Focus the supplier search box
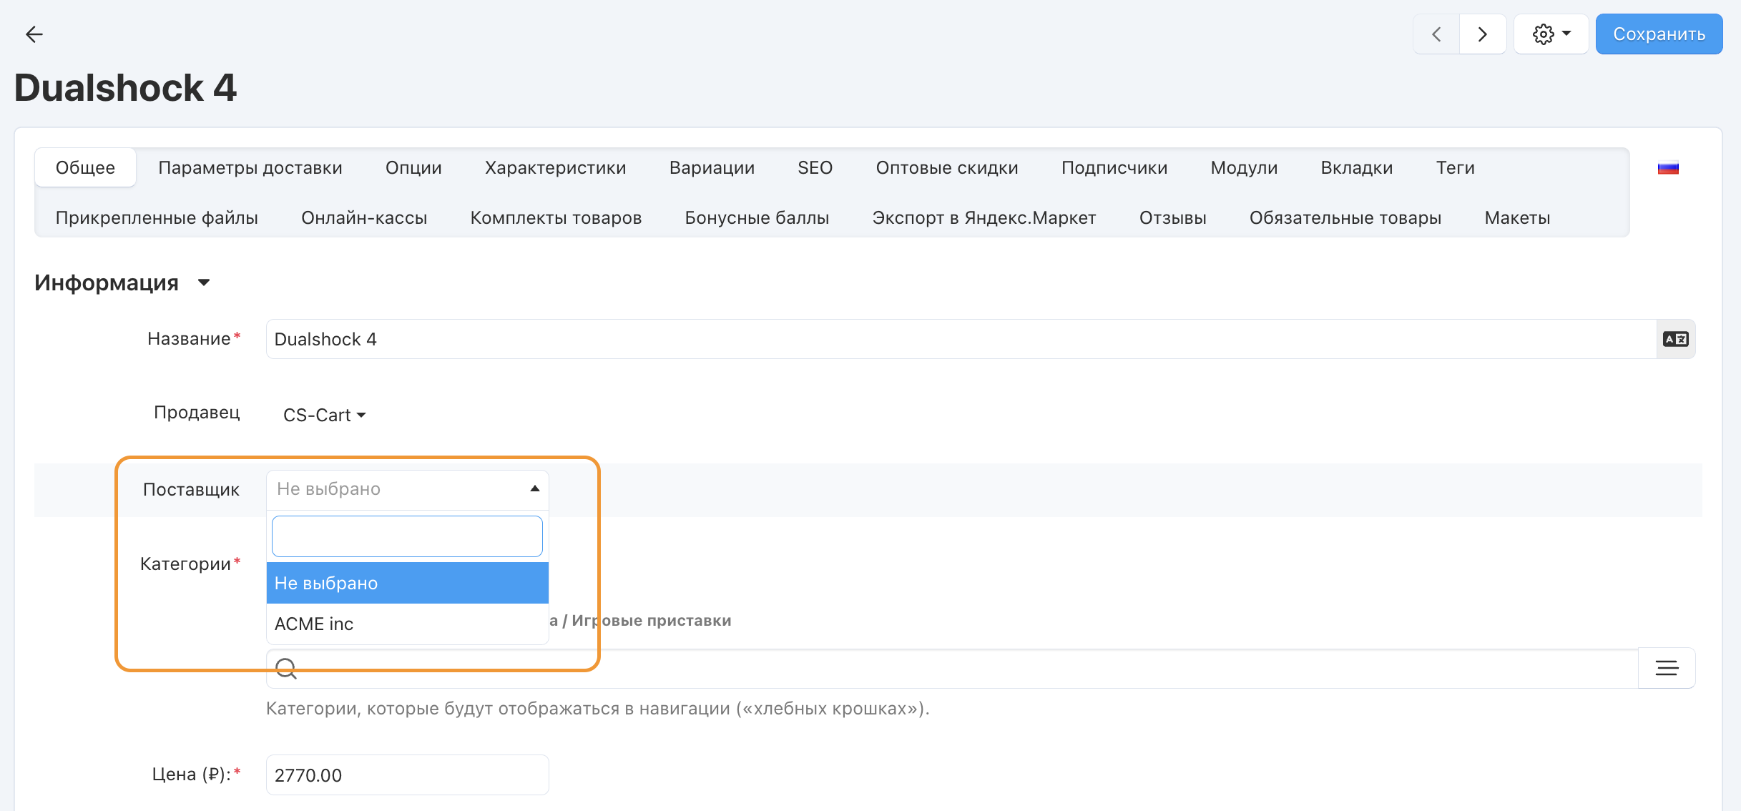Screen dimensions: 1741x811 click(407, 536)
